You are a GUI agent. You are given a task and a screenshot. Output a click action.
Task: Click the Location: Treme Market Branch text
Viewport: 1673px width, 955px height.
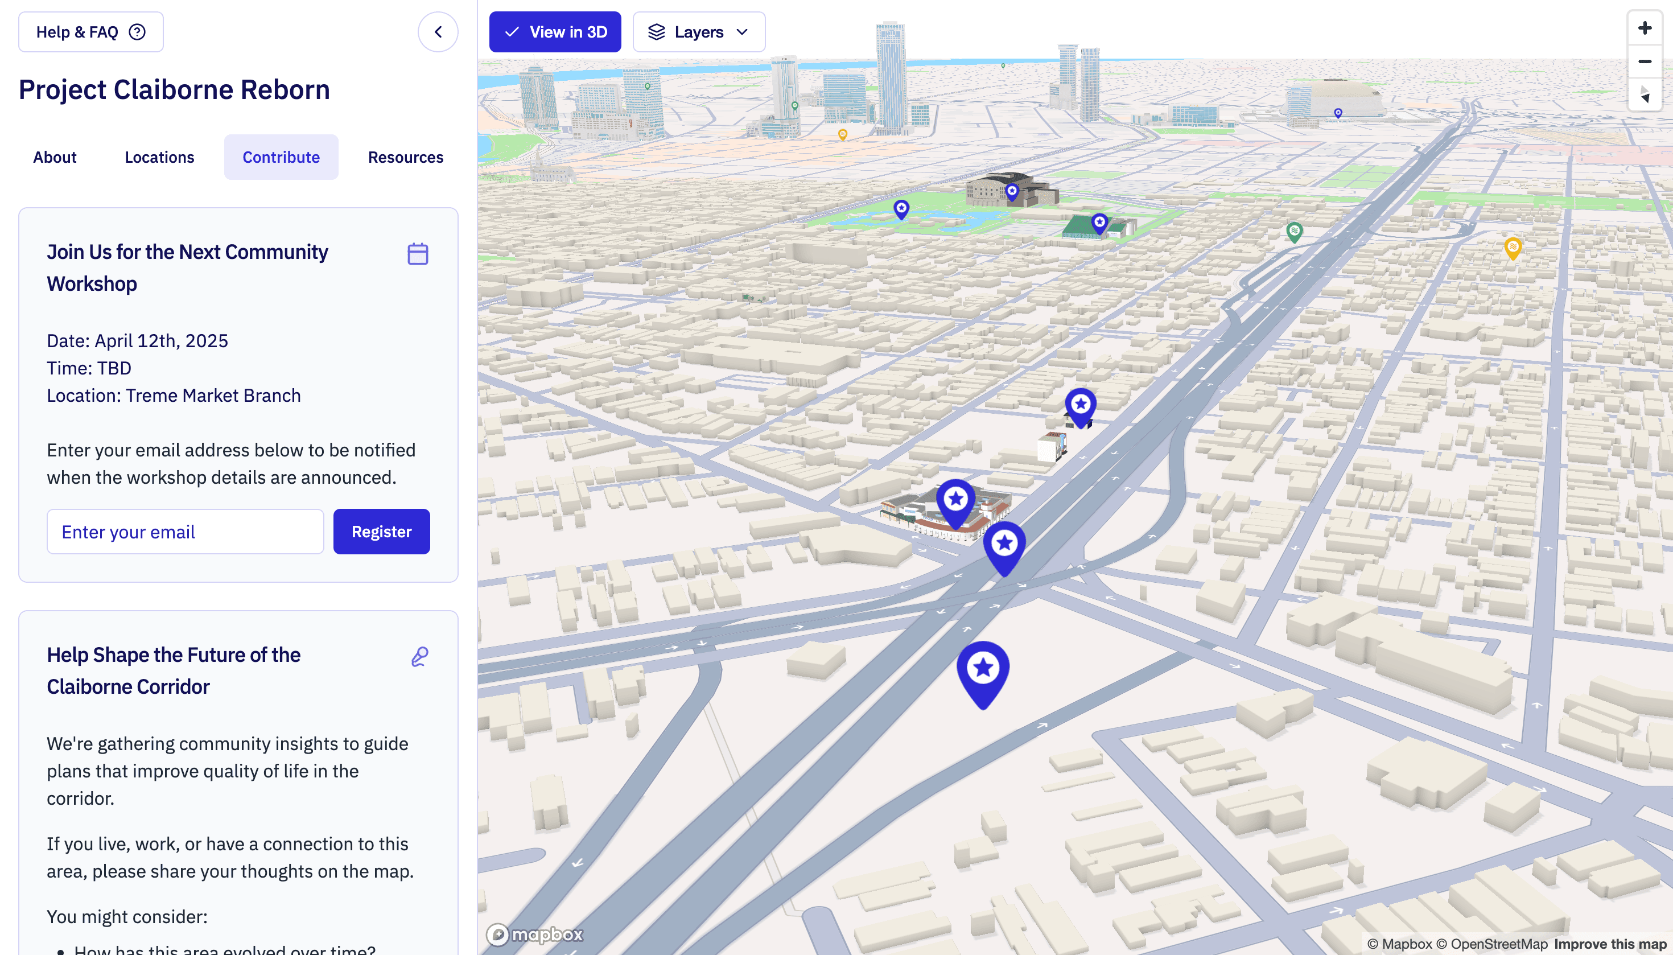tap(174, 396)
